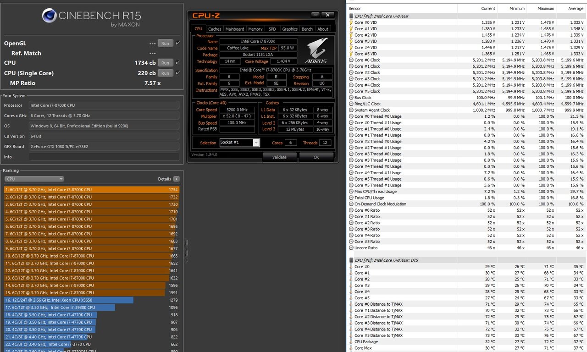
Task: Click the thermometer icon beside DTS Core #3
Action: pyautogui.click(x=351, y=285)
